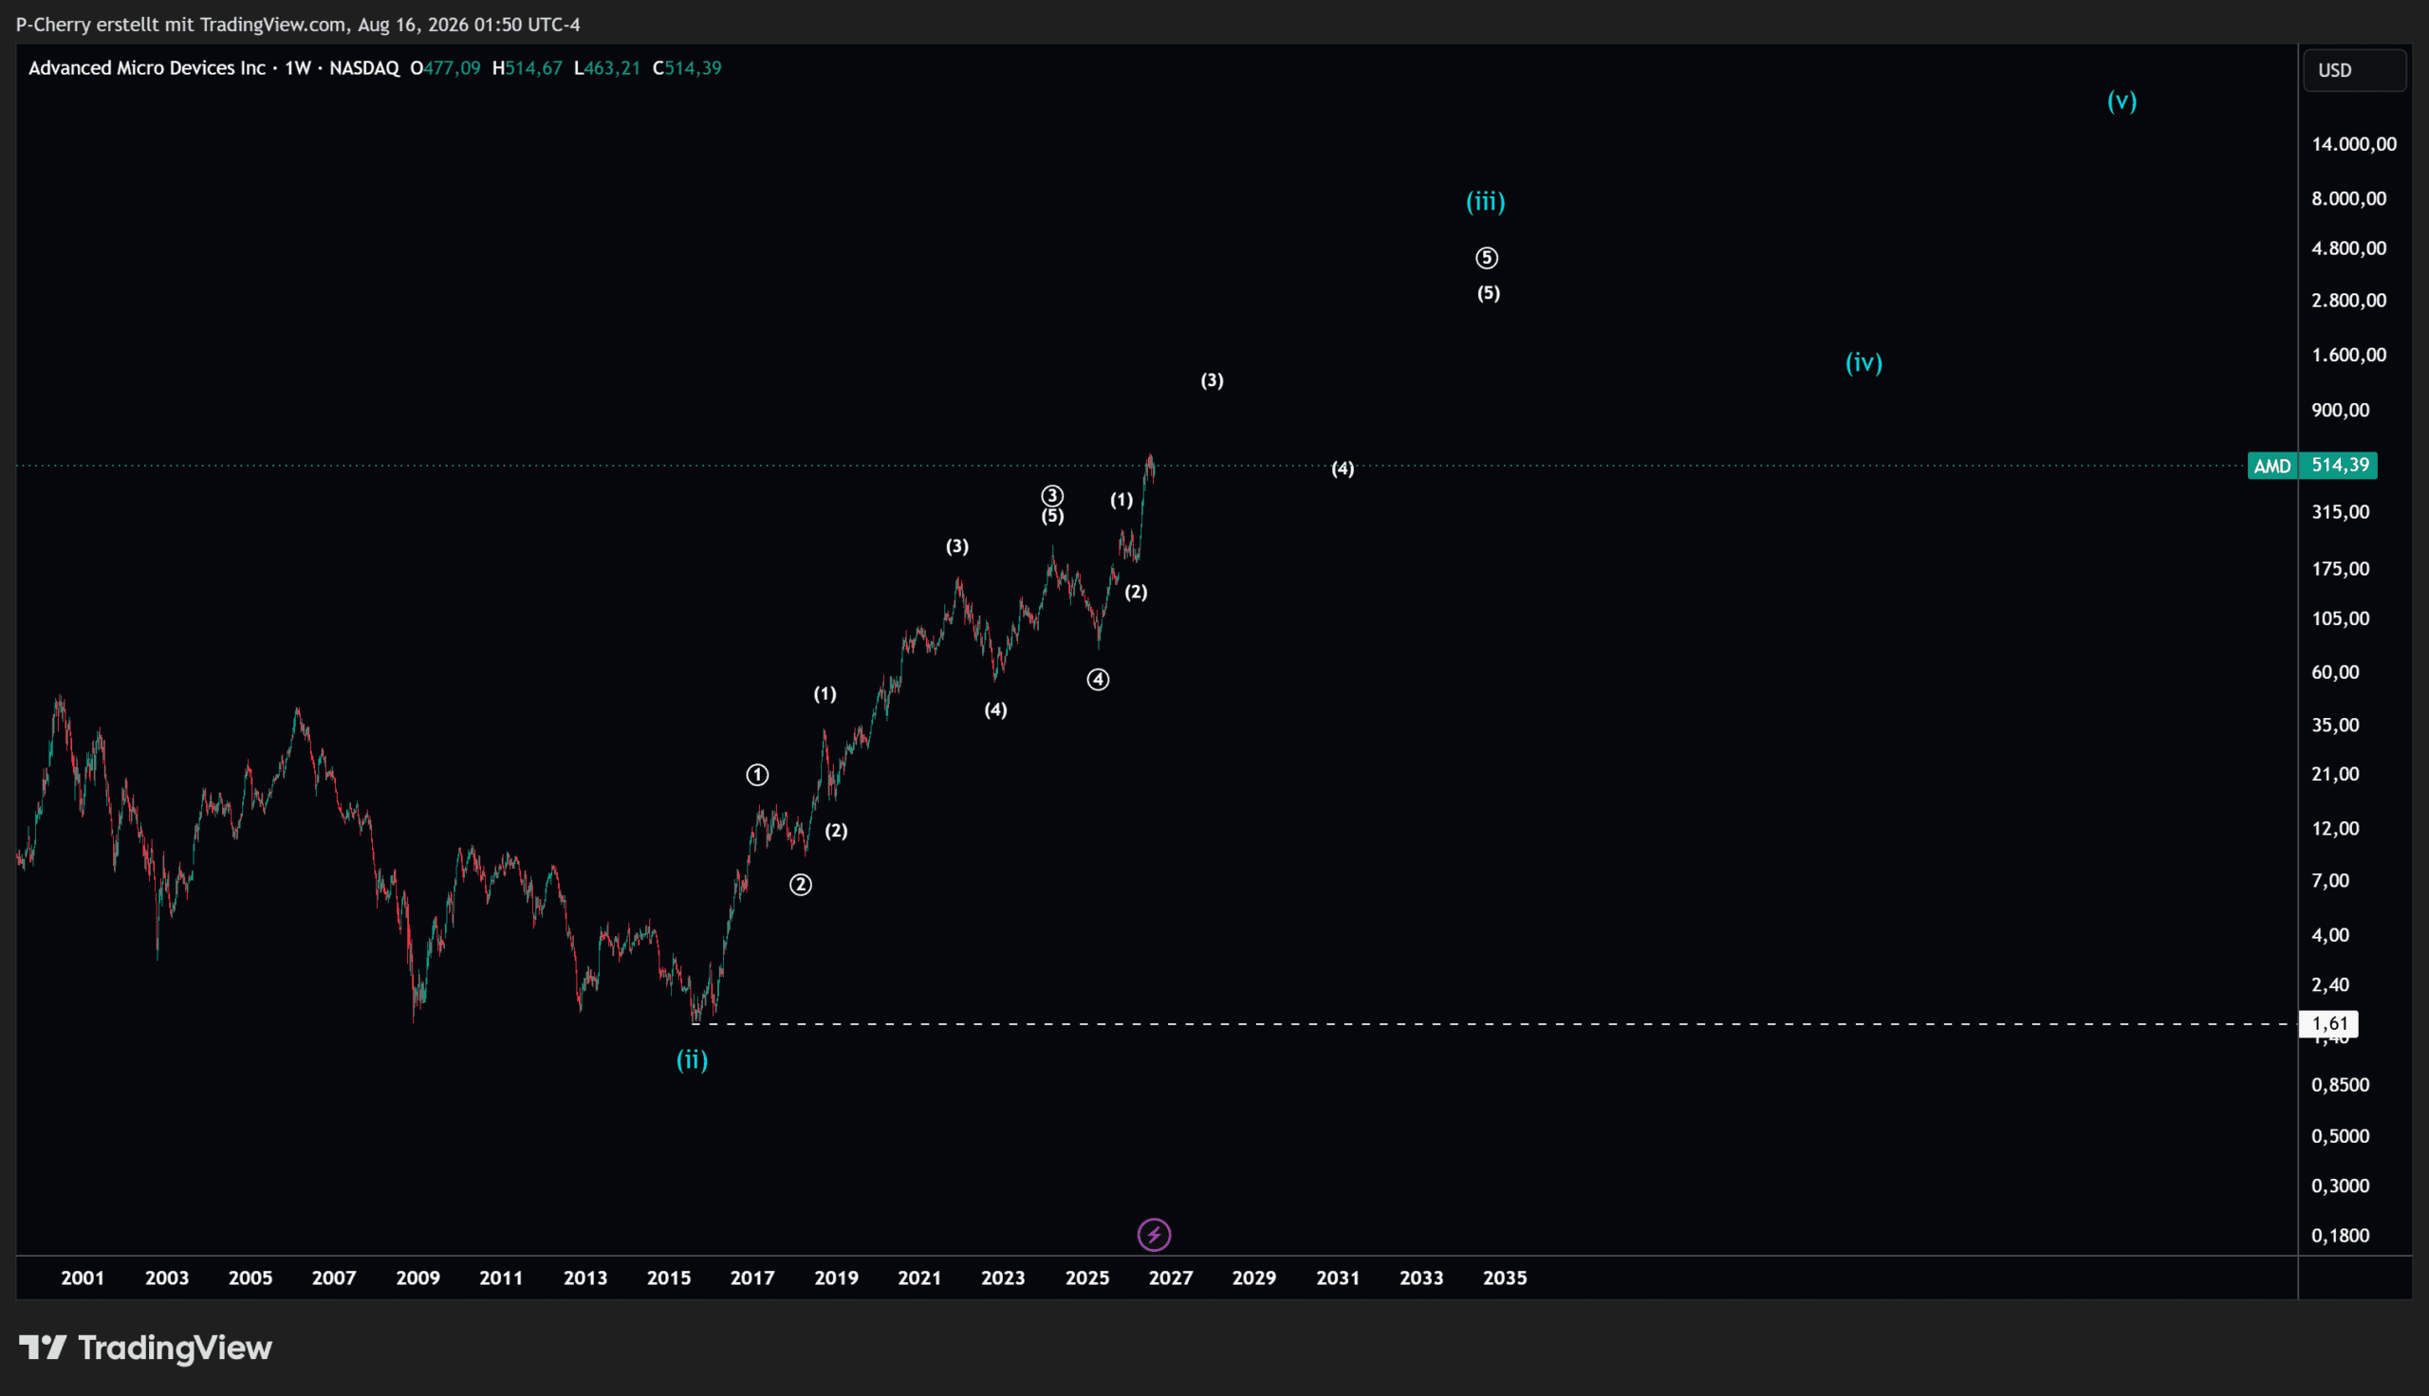Click the 4,00 price axis label

2331,935
